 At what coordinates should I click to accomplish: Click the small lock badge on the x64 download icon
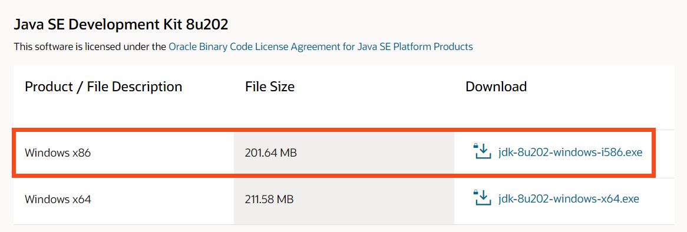point(475,192)
